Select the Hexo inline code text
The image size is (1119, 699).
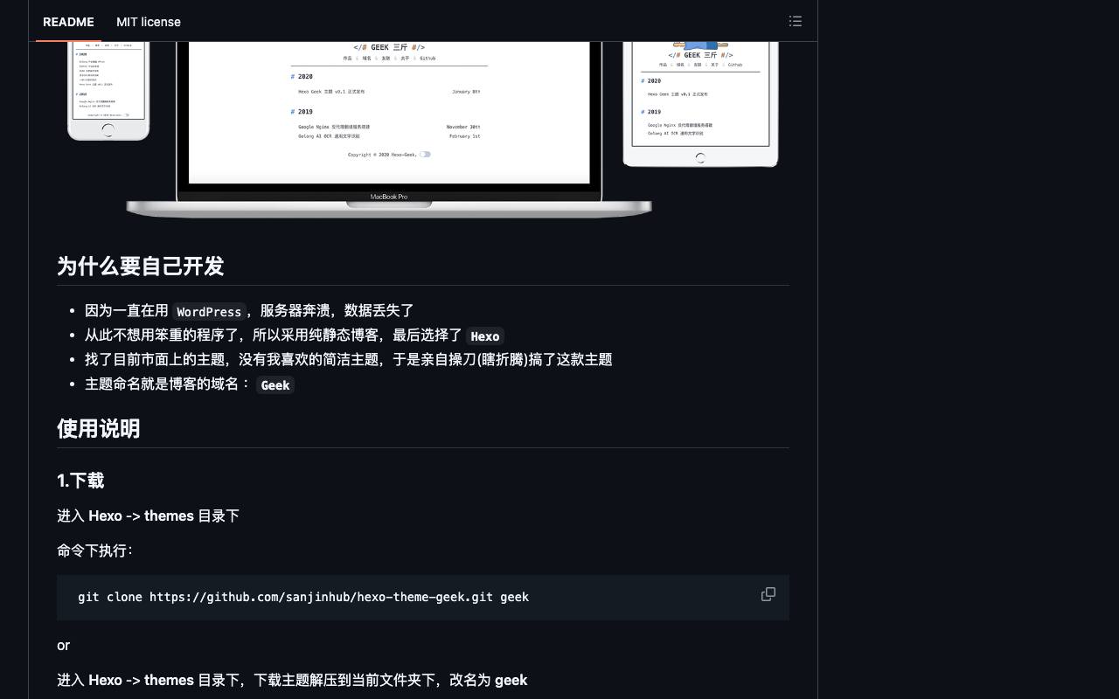tap(485, 336)
